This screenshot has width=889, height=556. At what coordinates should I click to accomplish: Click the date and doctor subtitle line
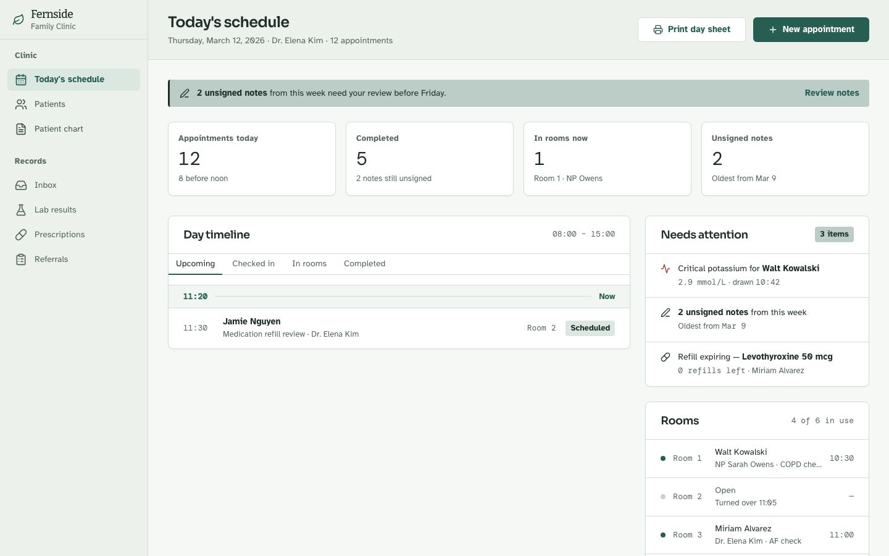click(x=280, y=41)
